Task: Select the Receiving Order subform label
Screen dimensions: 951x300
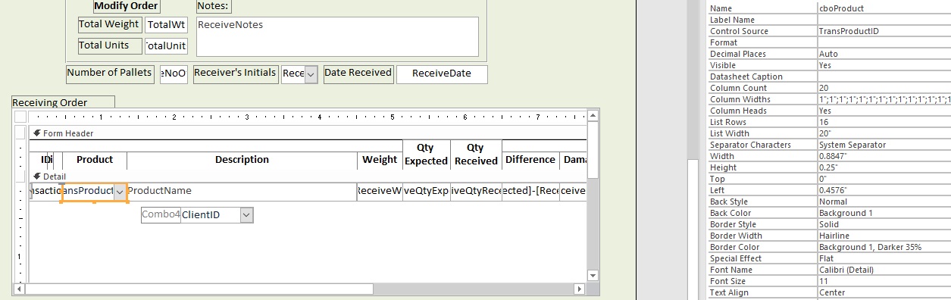Action: 63,102
